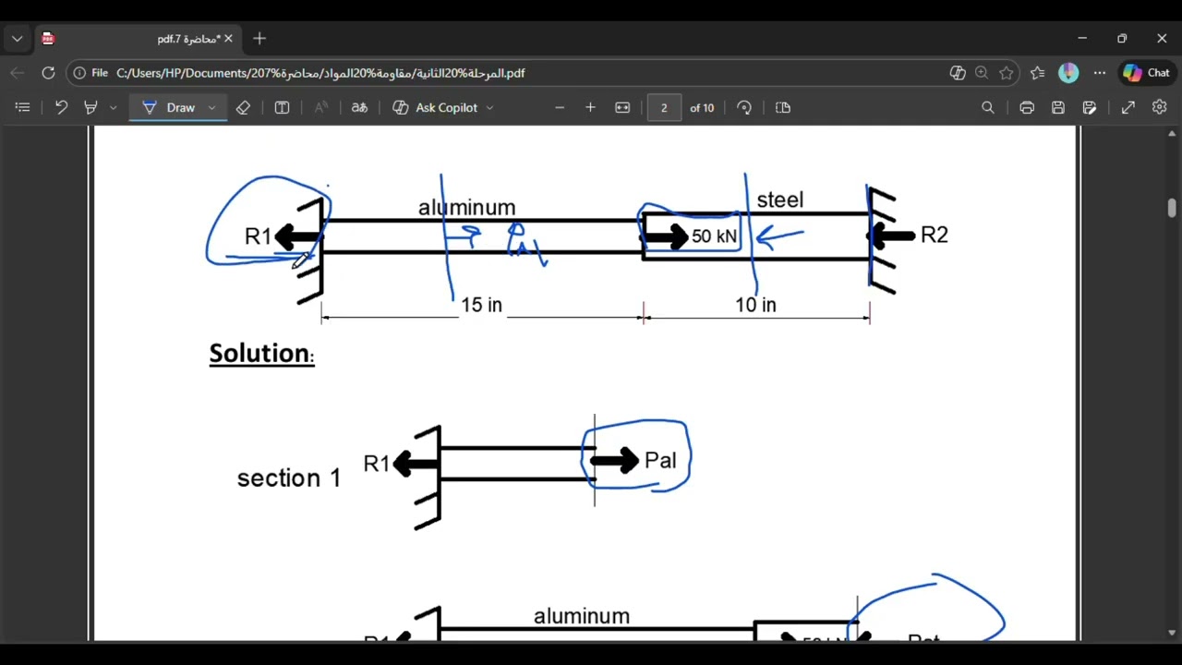
Task: Refresh the current page
Action: [x=48, y=73]
